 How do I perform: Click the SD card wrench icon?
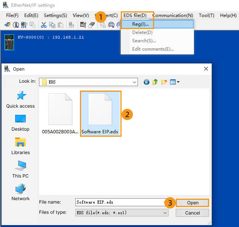[x=83, y=25]
